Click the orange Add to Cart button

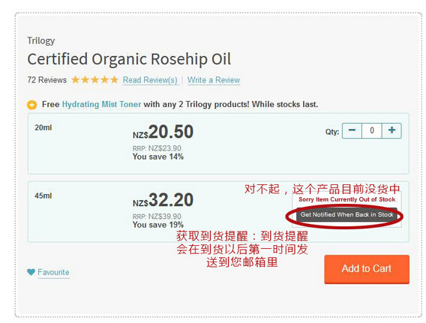(x=367, y=269)
